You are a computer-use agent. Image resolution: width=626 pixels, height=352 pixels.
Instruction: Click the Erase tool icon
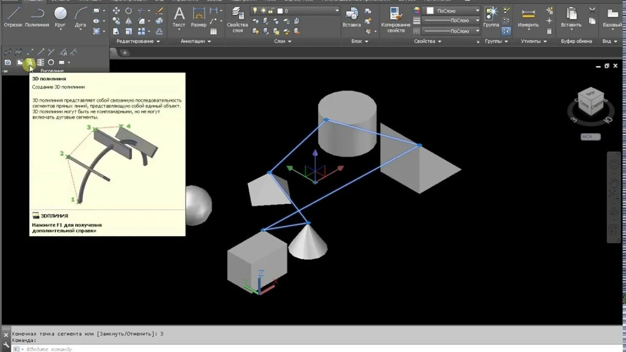coord(159,11)
